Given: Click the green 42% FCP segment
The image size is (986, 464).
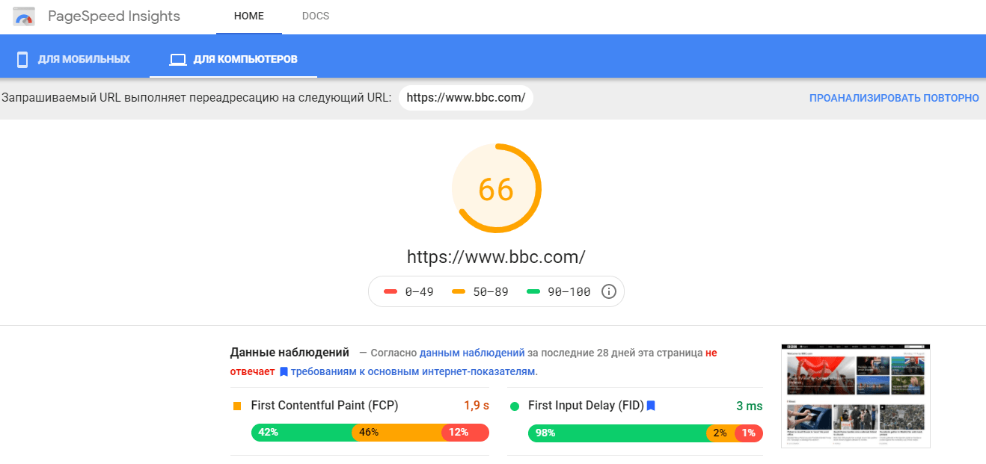Looking at the screenshot, I should [x=301, y=433].
